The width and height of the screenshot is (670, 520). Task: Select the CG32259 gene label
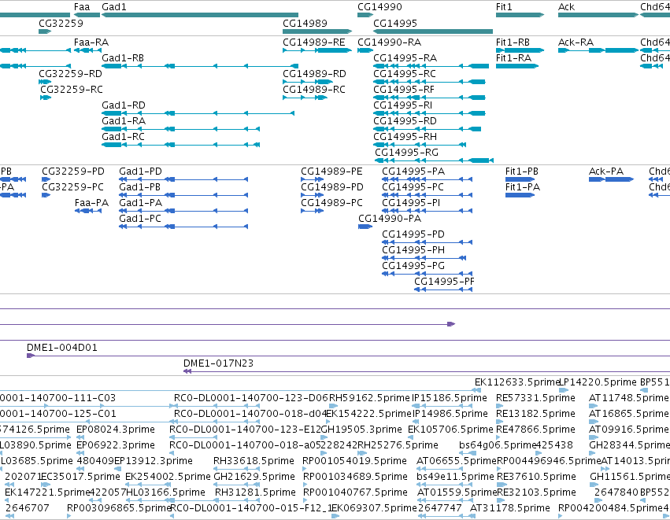click(x=61, y=23)
